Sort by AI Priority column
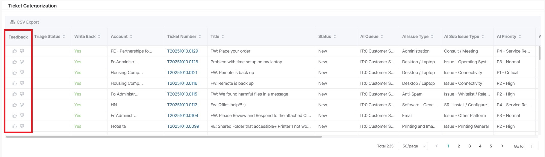Image resolution: width=545 pixels, height=157 pixels. [520, 36]
